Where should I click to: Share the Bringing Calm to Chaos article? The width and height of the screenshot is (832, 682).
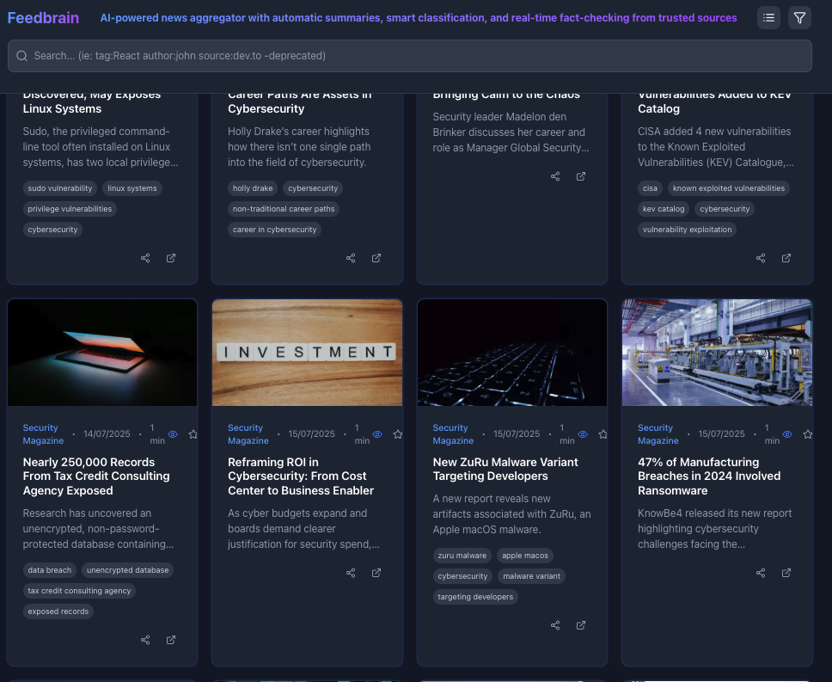click(x=555, y=176)
